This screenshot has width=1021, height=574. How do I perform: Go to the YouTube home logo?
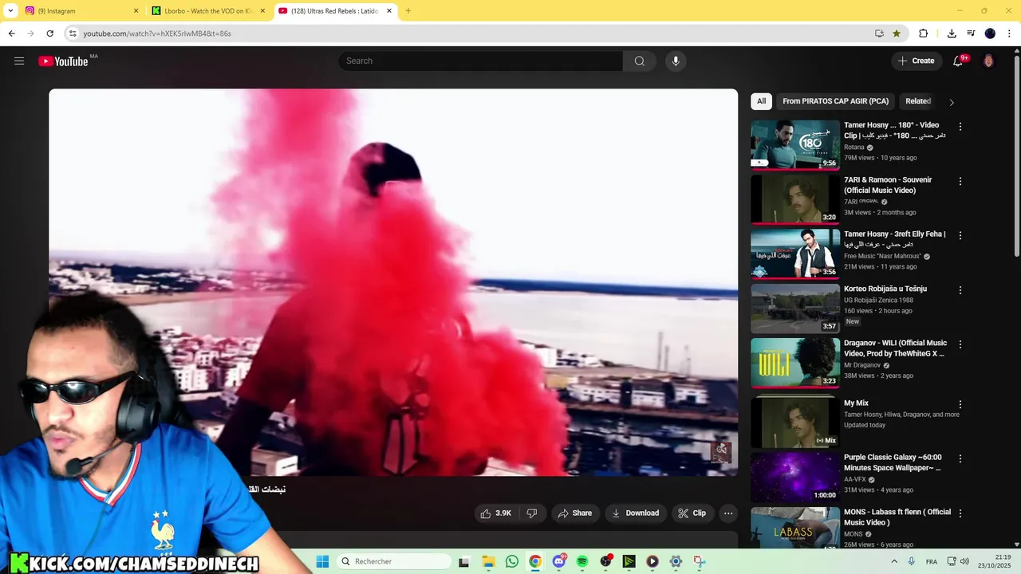64,61
